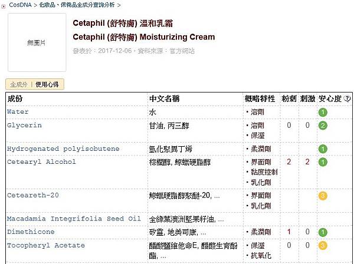
Task: Open the CosDNA breadcrumb link
Action: [20, 5]
